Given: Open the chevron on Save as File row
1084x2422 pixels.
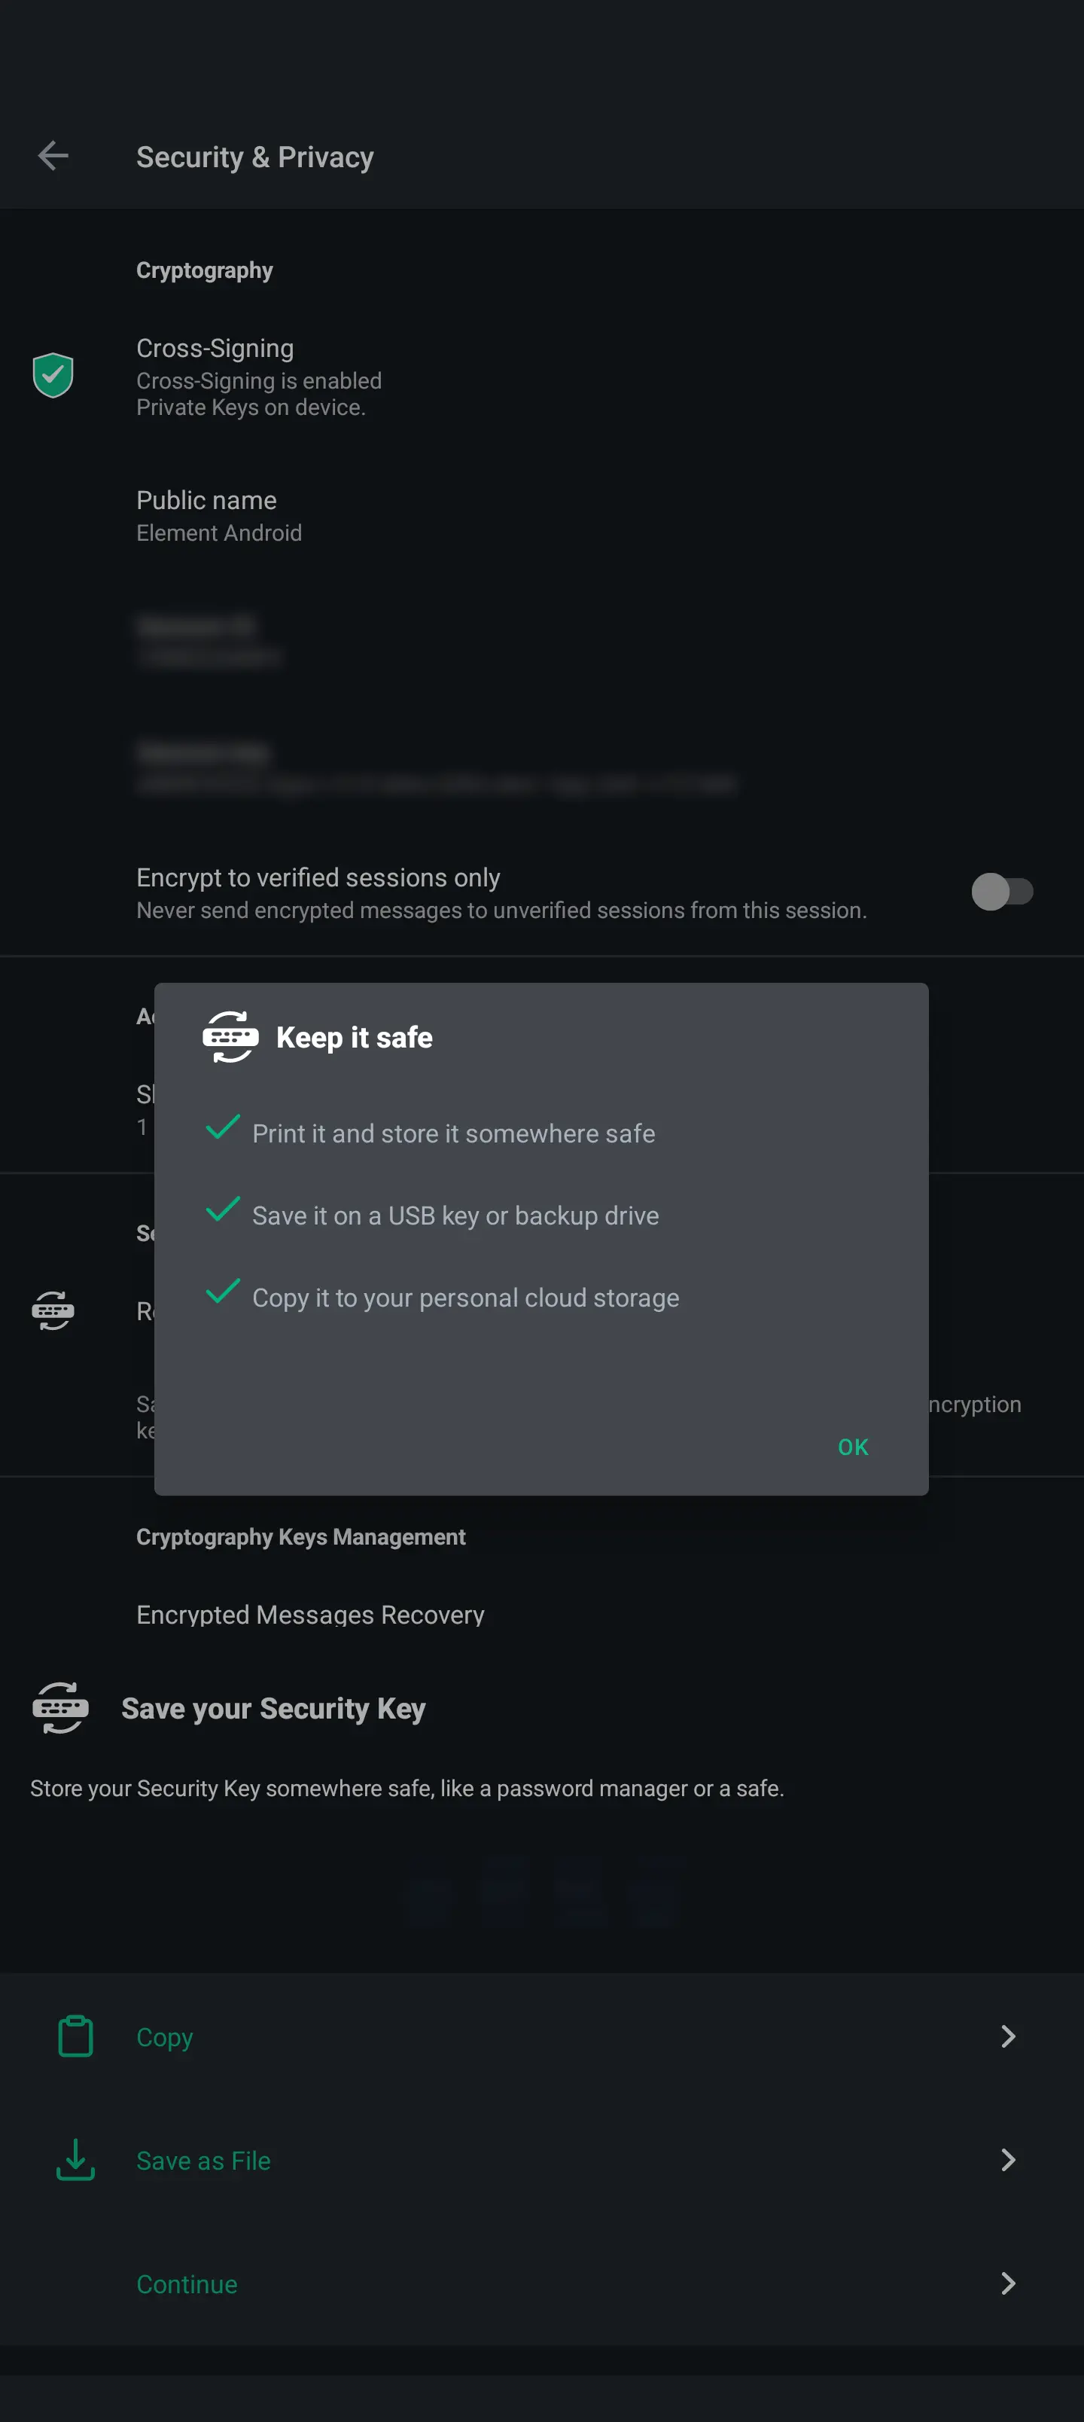Looking at the screenshot, I should click(1008, 2160).
